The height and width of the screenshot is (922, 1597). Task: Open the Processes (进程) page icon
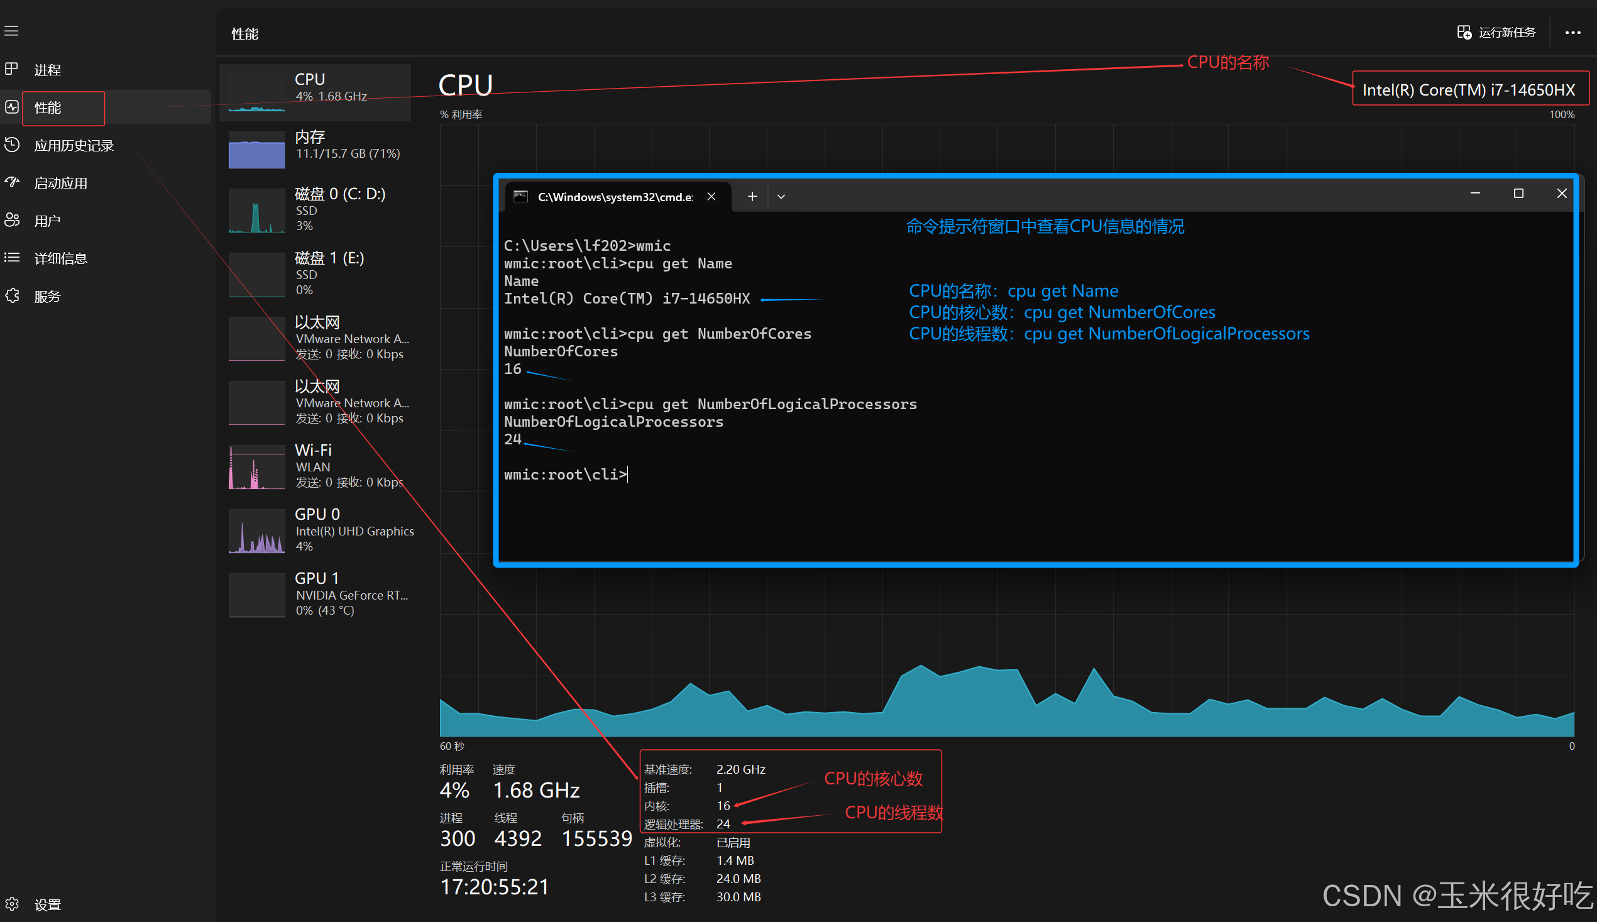pyautogui.click(x=11, y=69)
